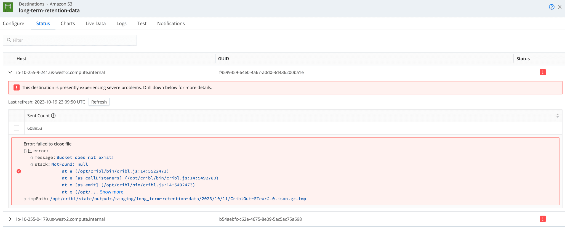This screenshot has height=244, width=565.
Task: Sort by the Sent Count column arrows
Action: coord(557,116)
